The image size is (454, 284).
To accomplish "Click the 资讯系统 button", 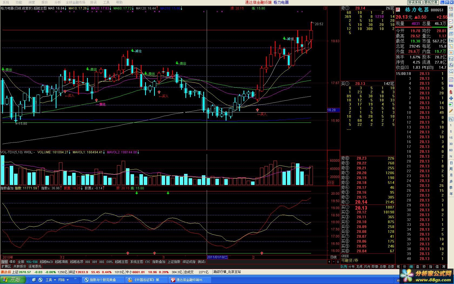I will click(415, 2).
